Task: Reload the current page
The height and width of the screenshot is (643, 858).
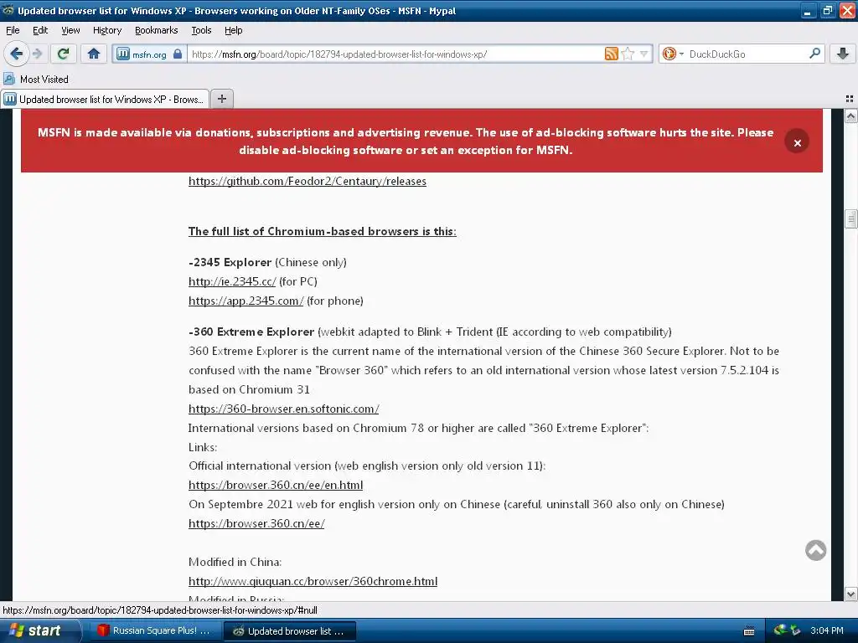Action: [x=64, y=54]
